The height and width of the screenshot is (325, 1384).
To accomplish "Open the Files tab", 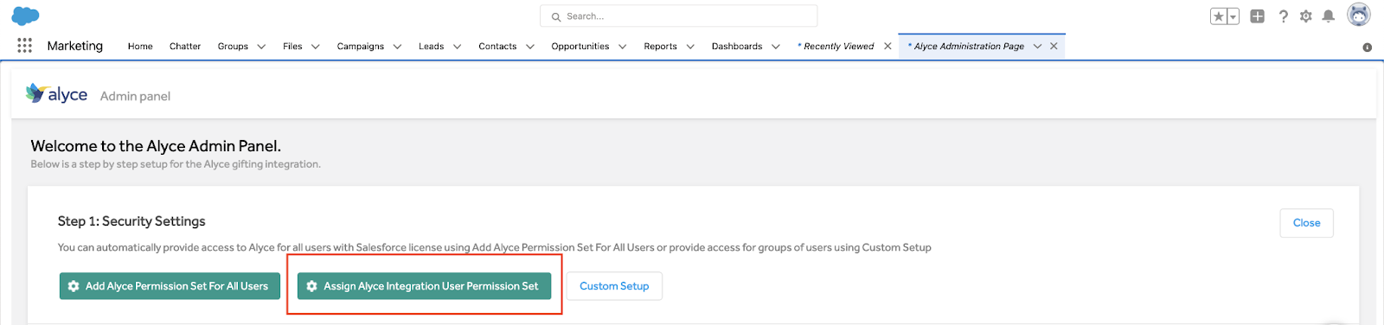I will tap(292, 47).
